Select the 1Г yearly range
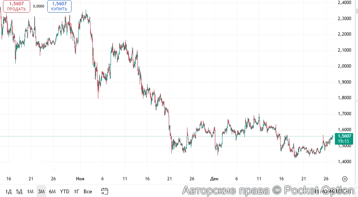Viewport: 358px width, 197px height. 76,191
